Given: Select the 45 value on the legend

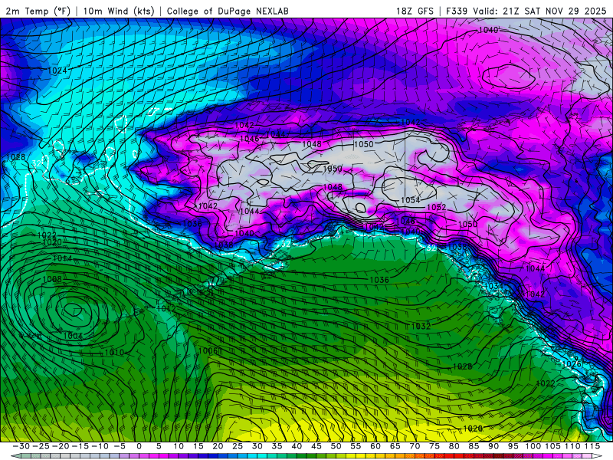Looking at the screenshot, I should click(316, 446).
